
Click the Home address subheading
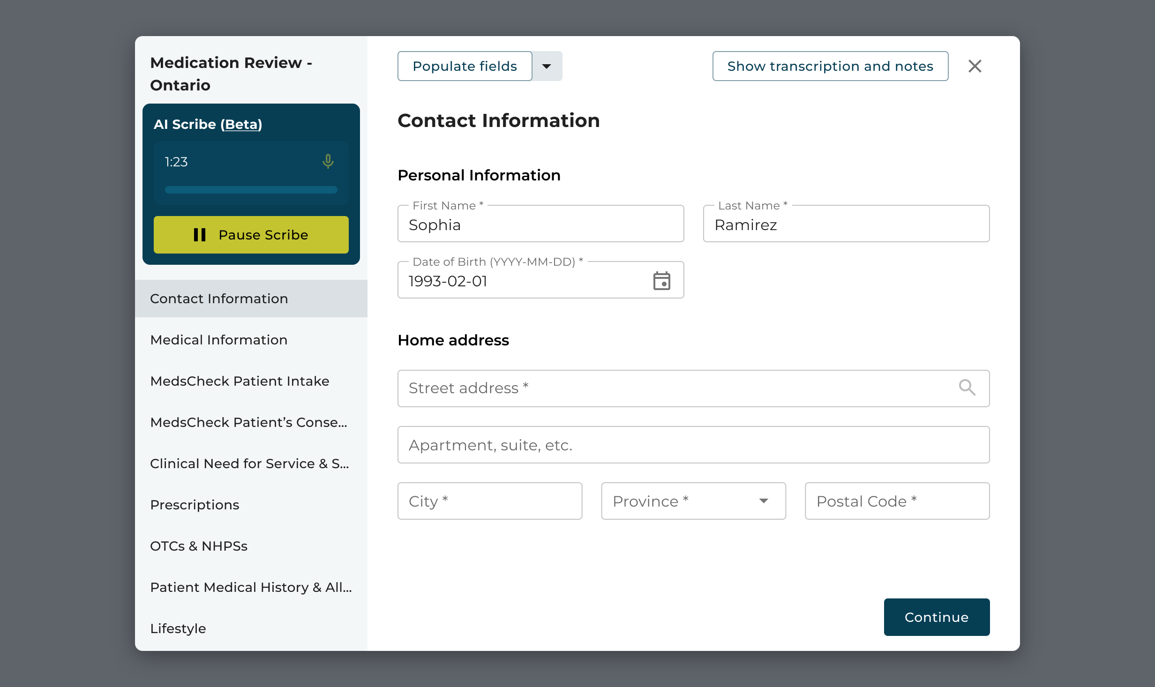[x=453, y=340]
